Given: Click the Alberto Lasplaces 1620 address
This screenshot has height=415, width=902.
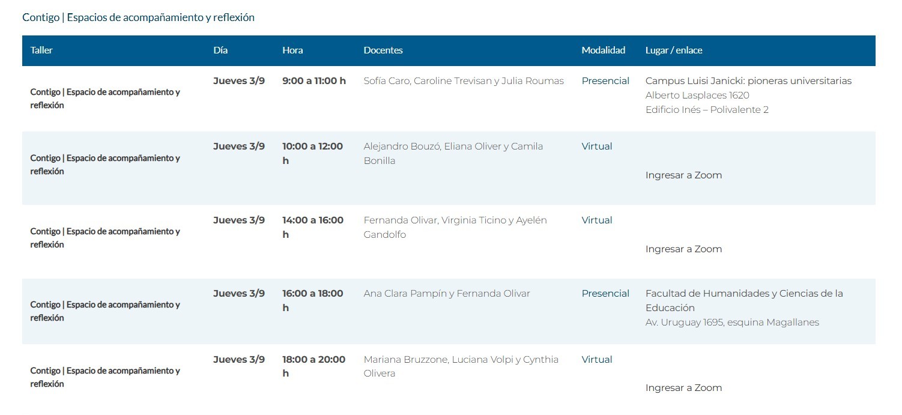Looking at the screenshot, I should pyautogui.click(x=697, y=95).
